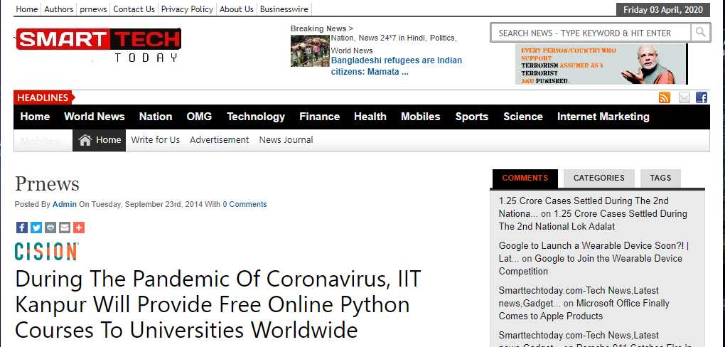Screen dimensions: 725x347
Task: Select Internet Marketing menu item
Action: coord(603,117)
